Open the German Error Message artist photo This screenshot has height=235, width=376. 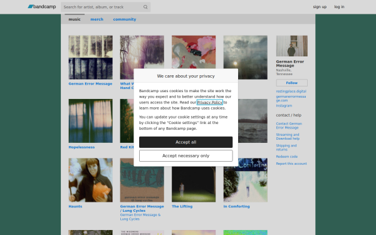point(291,46)
